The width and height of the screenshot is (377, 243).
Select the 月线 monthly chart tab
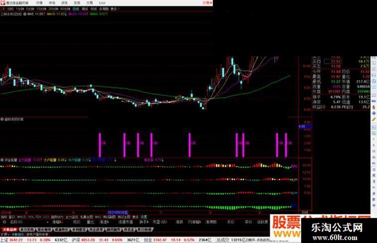(93, 9)
